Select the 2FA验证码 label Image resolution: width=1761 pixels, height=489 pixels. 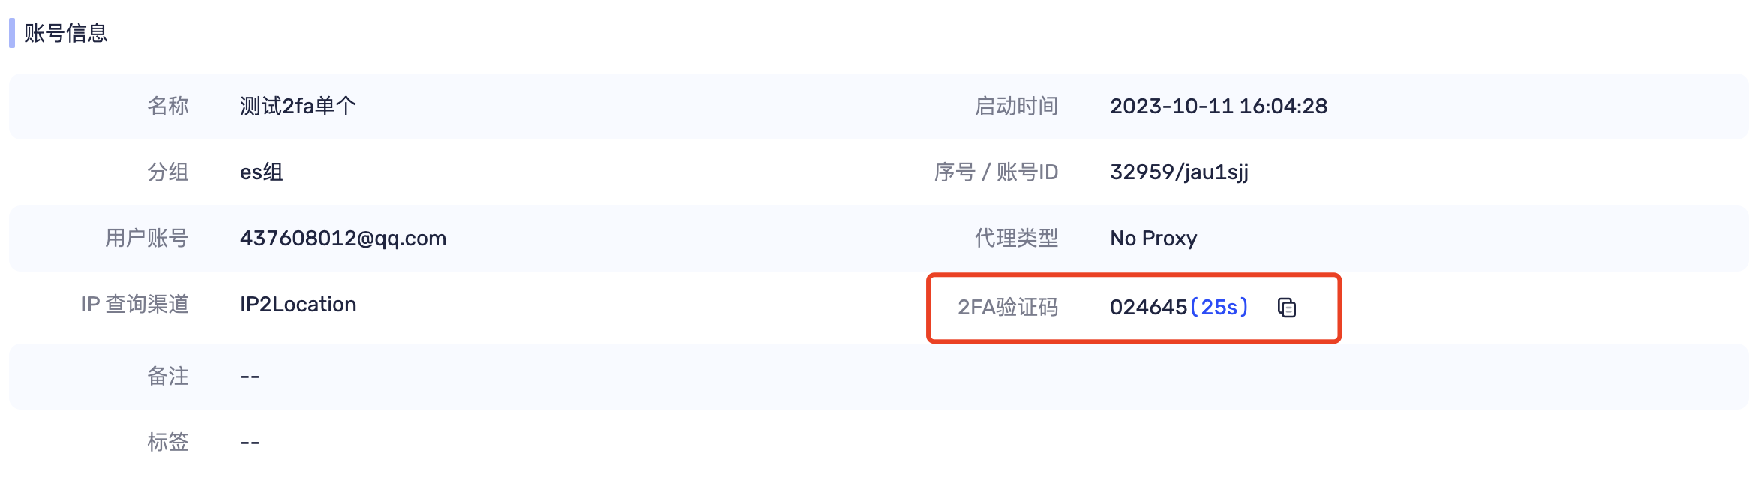click(1008, 307)
